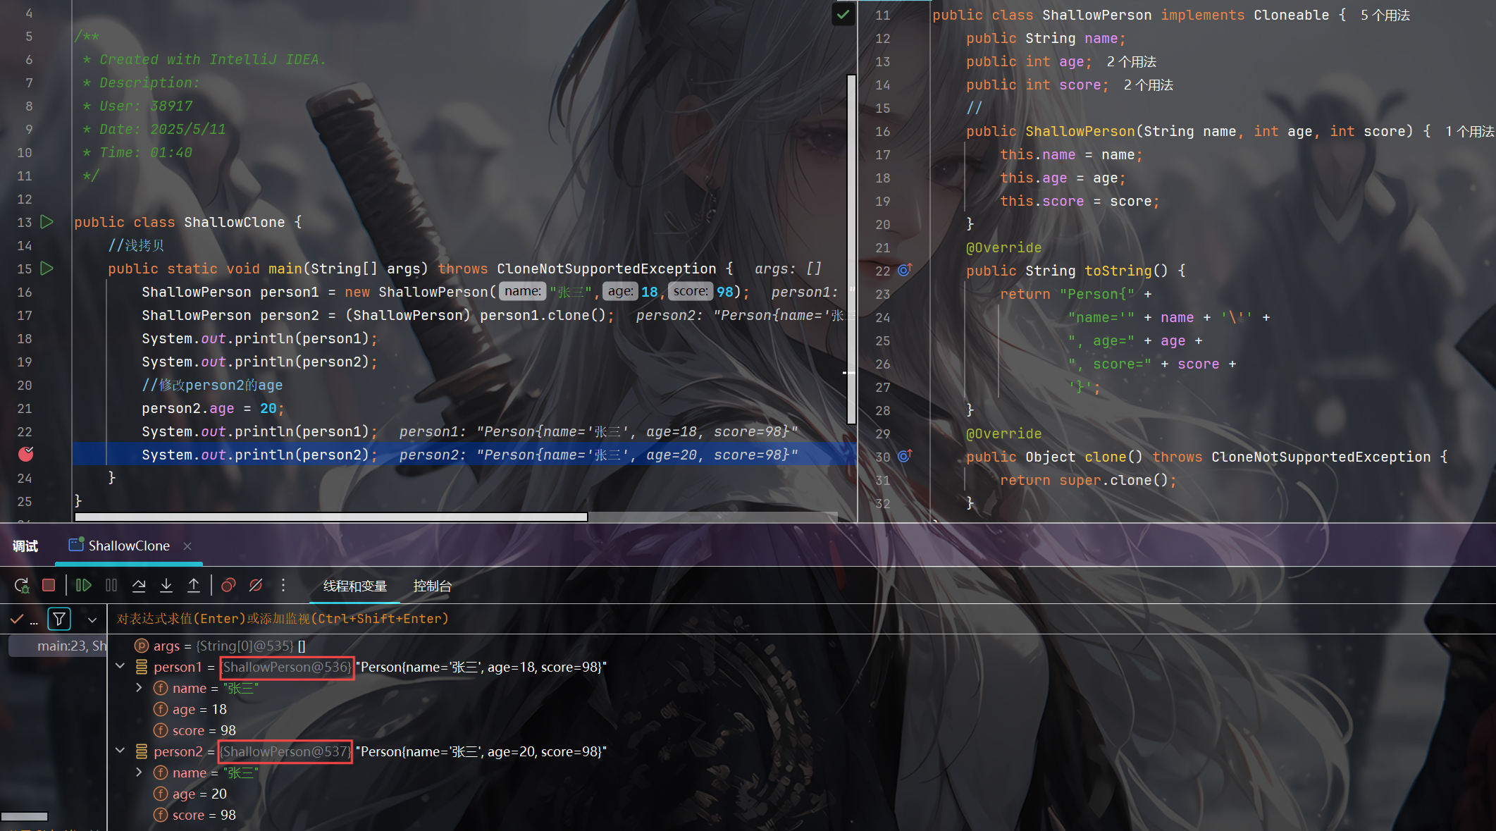The image size is (1496, 831).
Task: Open View Breakpoints dialog
Action: click(228, 585)
